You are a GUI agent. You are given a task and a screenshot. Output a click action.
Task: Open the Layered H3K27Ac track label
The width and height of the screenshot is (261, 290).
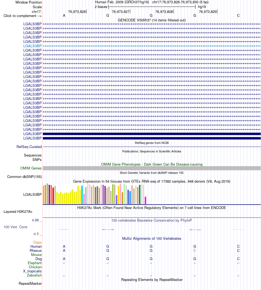coord(18,211)
